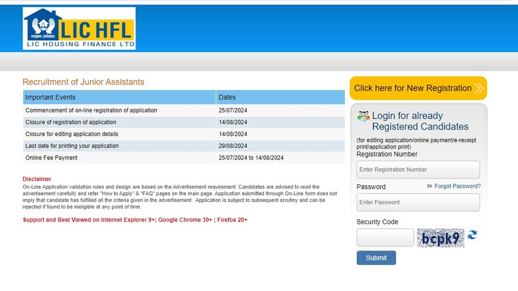Click Closure of registration of application text
This screenshot has width=518, height=291.
click(x=71, y=122)
